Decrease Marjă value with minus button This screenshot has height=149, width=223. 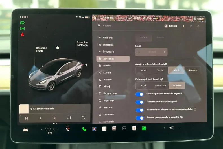point(138,52)
